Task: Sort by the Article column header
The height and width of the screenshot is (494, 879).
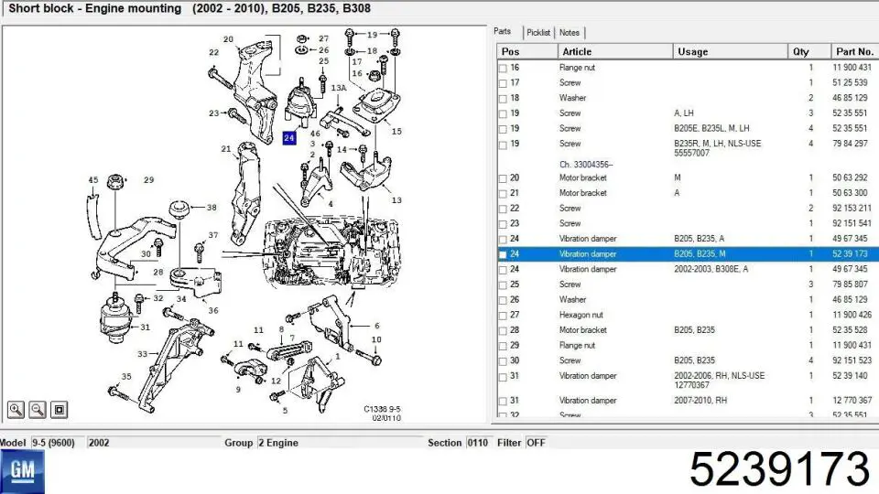Action: pyautogui.click(x=615, y=51)
